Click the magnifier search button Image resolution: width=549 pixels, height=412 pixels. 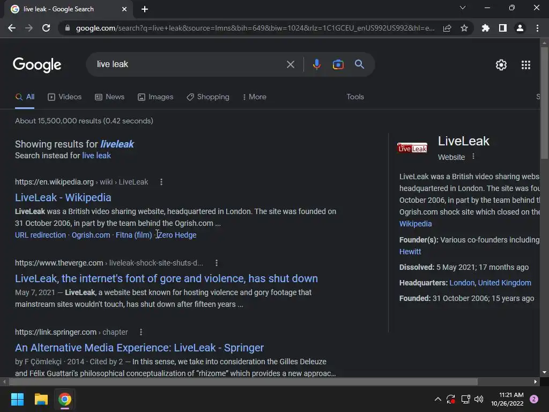359,64
